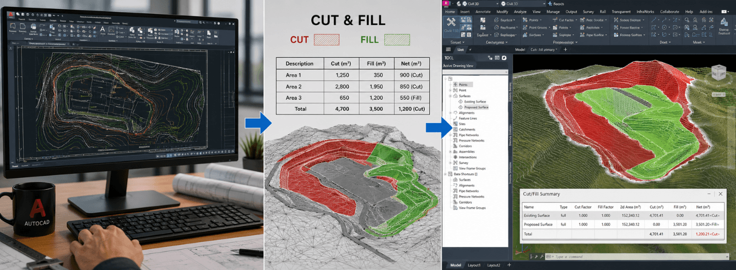Click the Existing Surface icon in the tree
This screenshot has width=736, height=270.
pyautogui.click(x=461, y=102)
